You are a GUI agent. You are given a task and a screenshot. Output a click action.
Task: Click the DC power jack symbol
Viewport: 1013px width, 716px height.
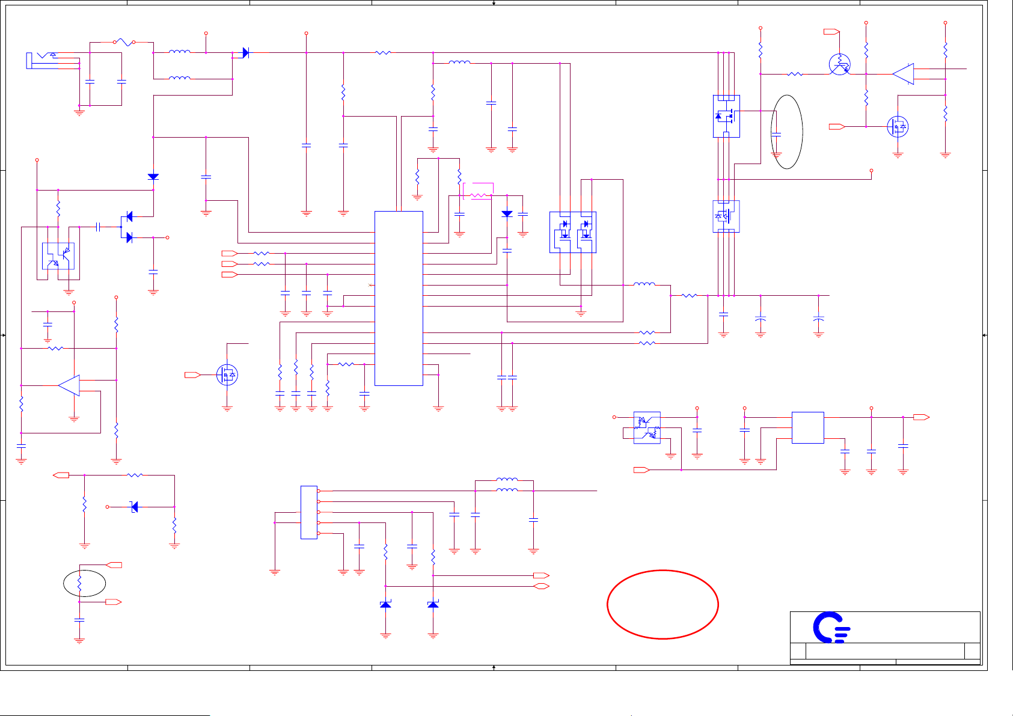[42, 60]
